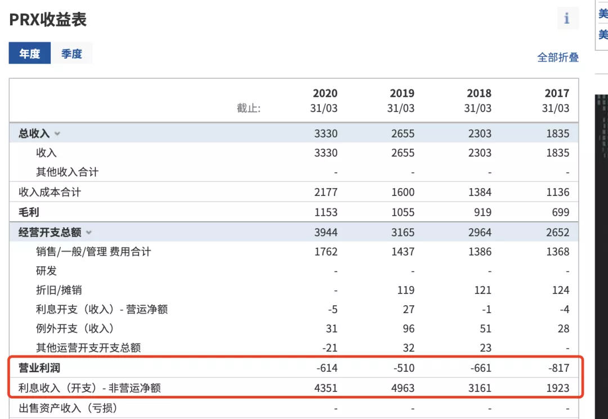Click the 其他收入合计 row label

coord(67,172)
